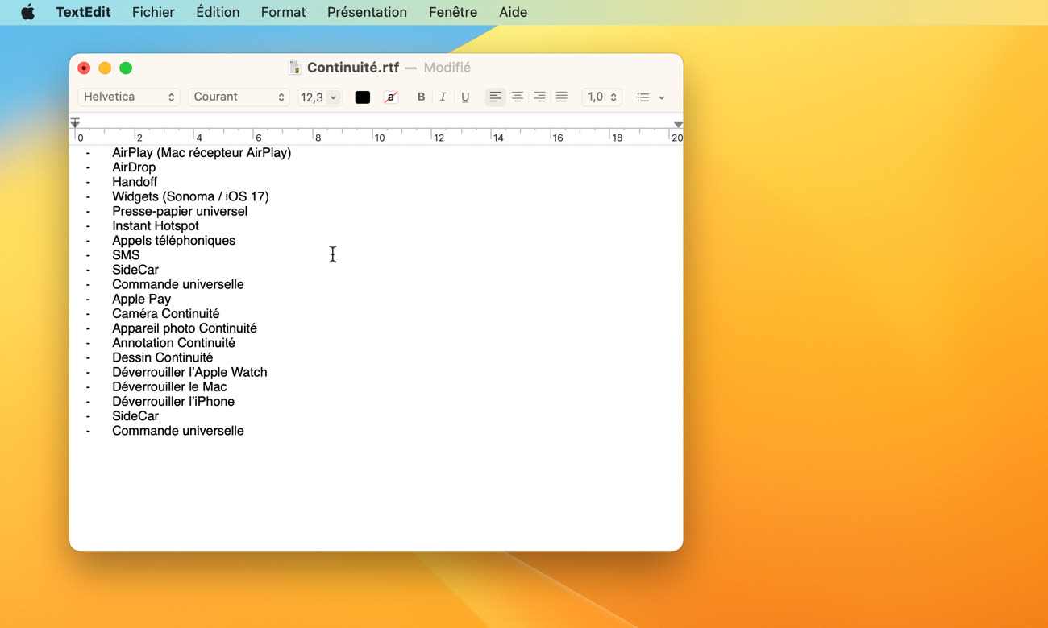Click the Continuité.rtf document icon in title bar
Image resolution: width=1048 pixels, height=628 pixels.
[x=295, y=68]
